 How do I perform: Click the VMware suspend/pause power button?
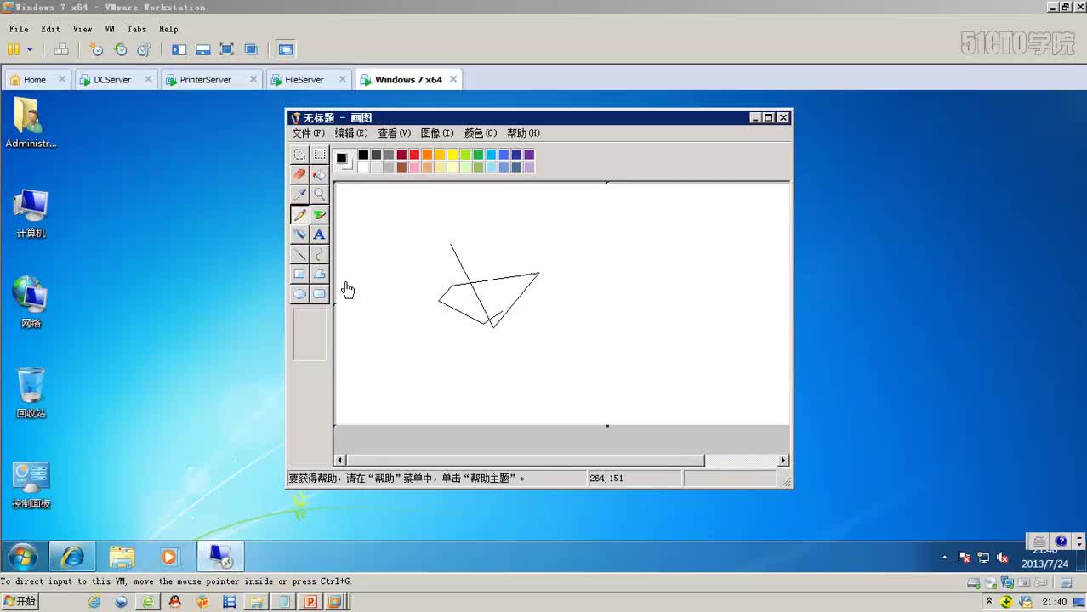tap(14, 49)
